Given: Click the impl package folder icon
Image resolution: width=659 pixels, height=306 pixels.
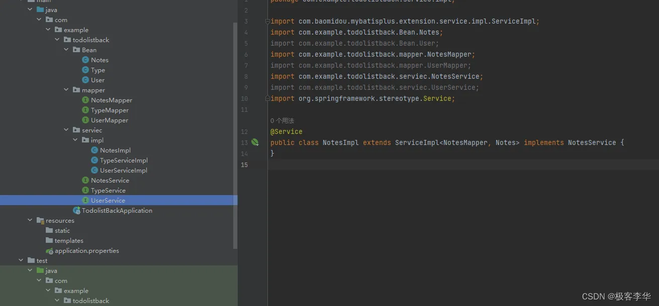Looking at the screenshot, I should (x=85, y=140).
